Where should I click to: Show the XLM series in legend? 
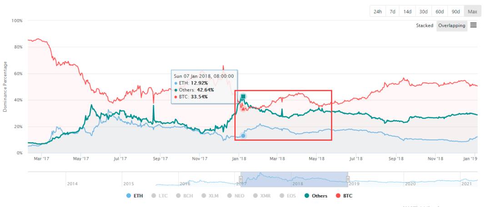click(x=210, y=196)
